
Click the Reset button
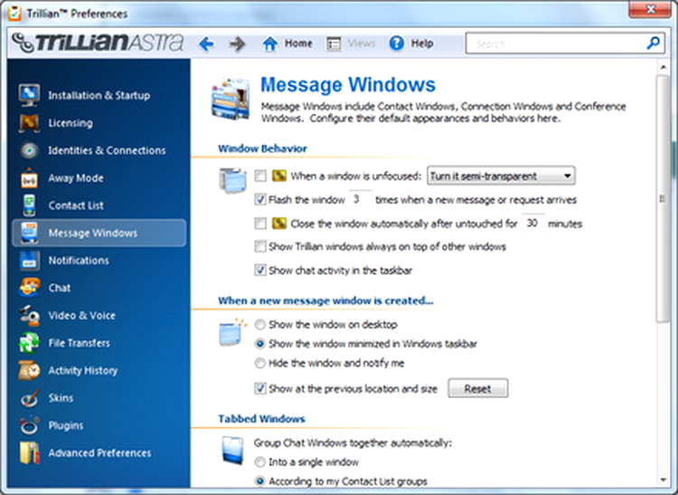(478, 388)
